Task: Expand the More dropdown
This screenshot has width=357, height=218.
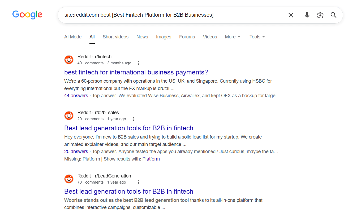Action: coord(233,37)
